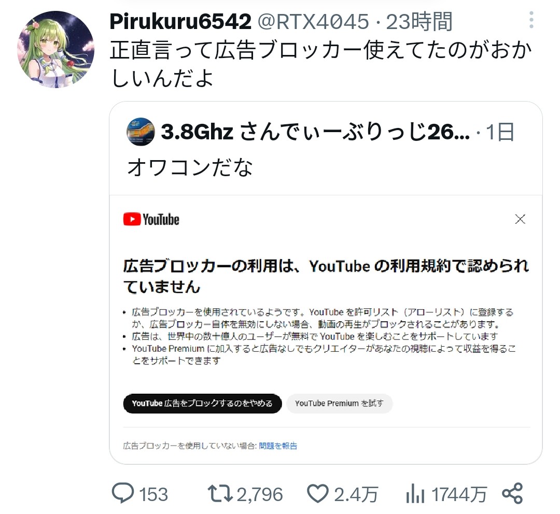560x514 pixels.
Task: Click the Pirukuru6542 display name
Action: pyautogui.click(x=180, y=21)
